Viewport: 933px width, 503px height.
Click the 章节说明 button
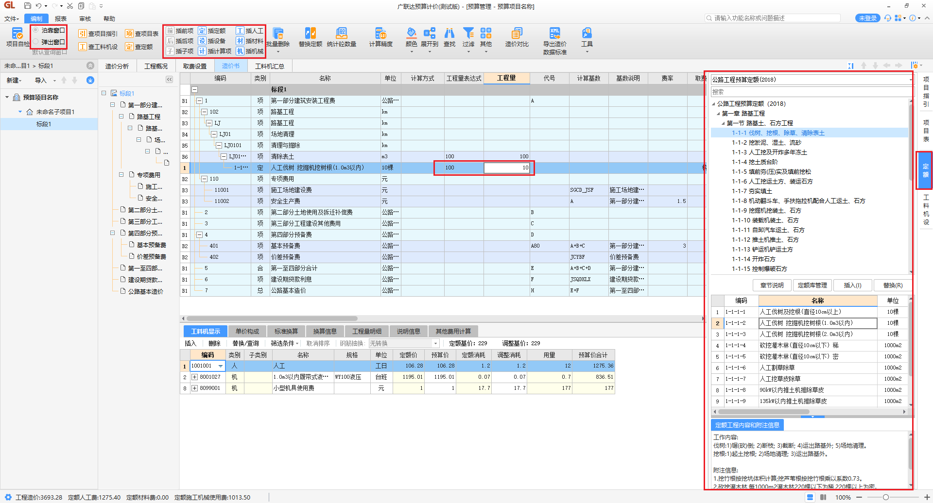pos(772,285)
